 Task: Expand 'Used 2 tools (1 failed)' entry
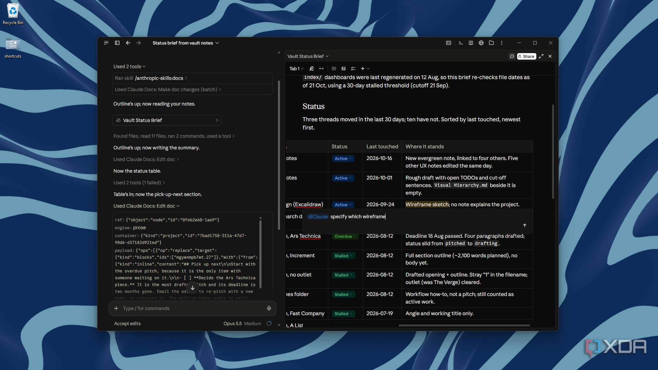[x=139, y=183]
